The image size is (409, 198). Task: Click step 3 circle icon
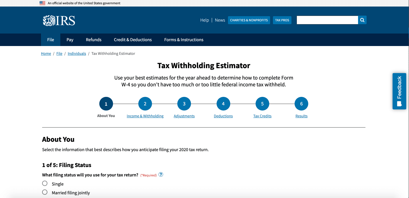(x=184, y=104)
